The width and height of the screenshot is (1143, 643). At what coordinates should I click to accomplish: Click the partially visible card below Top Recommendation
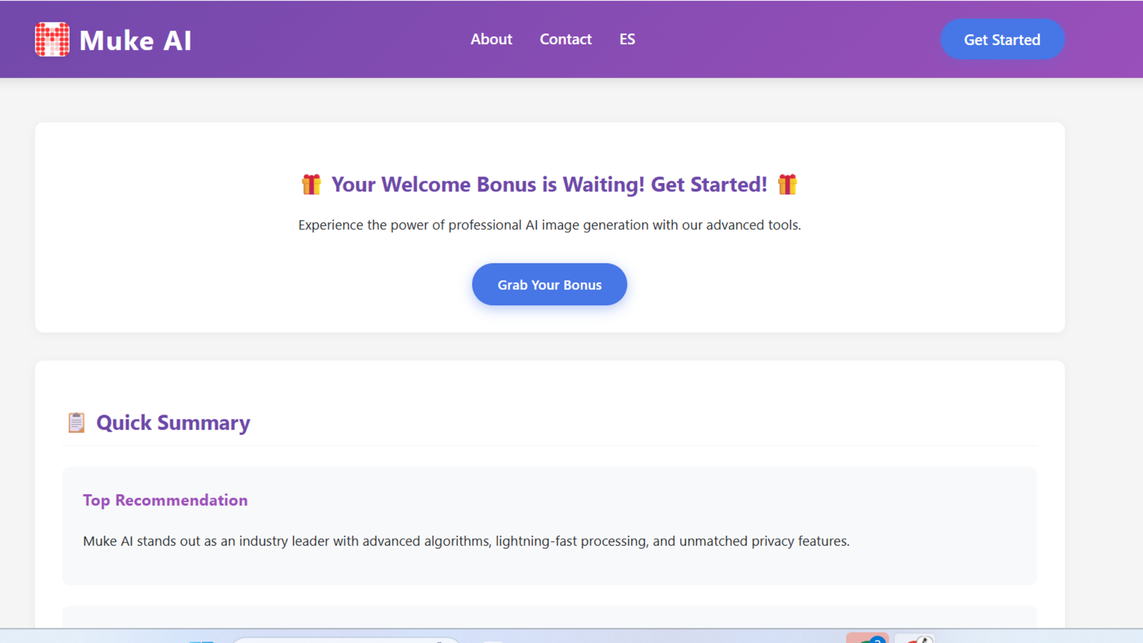(x=549, y=617)
